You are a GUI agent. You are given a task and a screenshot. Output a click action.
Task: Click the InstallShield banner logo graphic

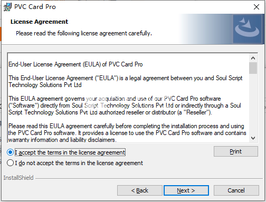tap(247, 29)
